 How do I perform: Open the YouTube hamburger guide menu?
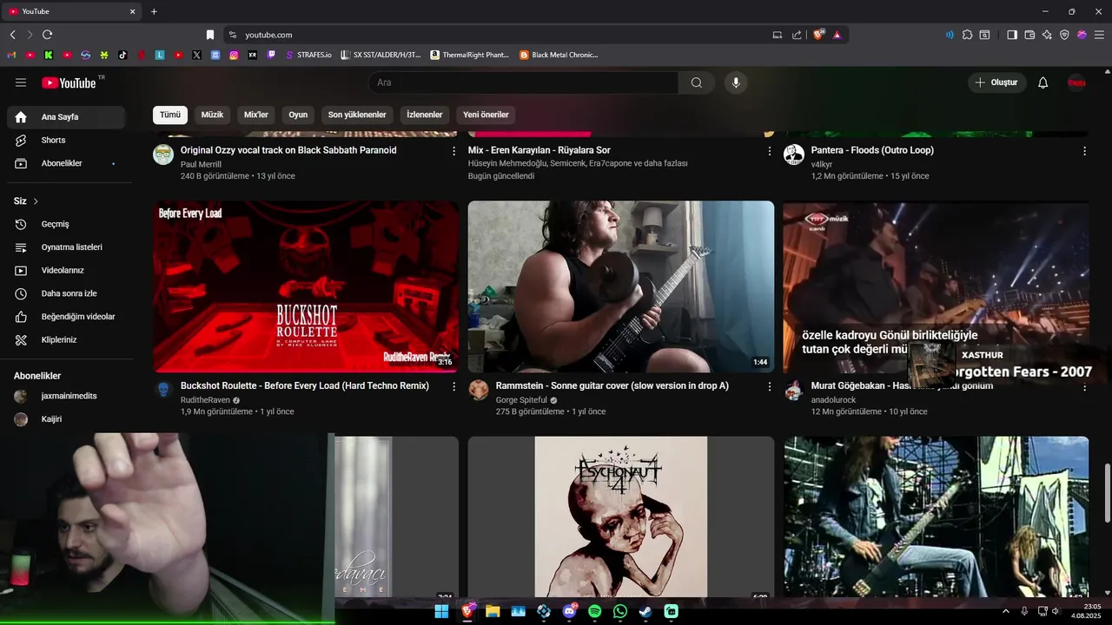[x=21, y=82]
